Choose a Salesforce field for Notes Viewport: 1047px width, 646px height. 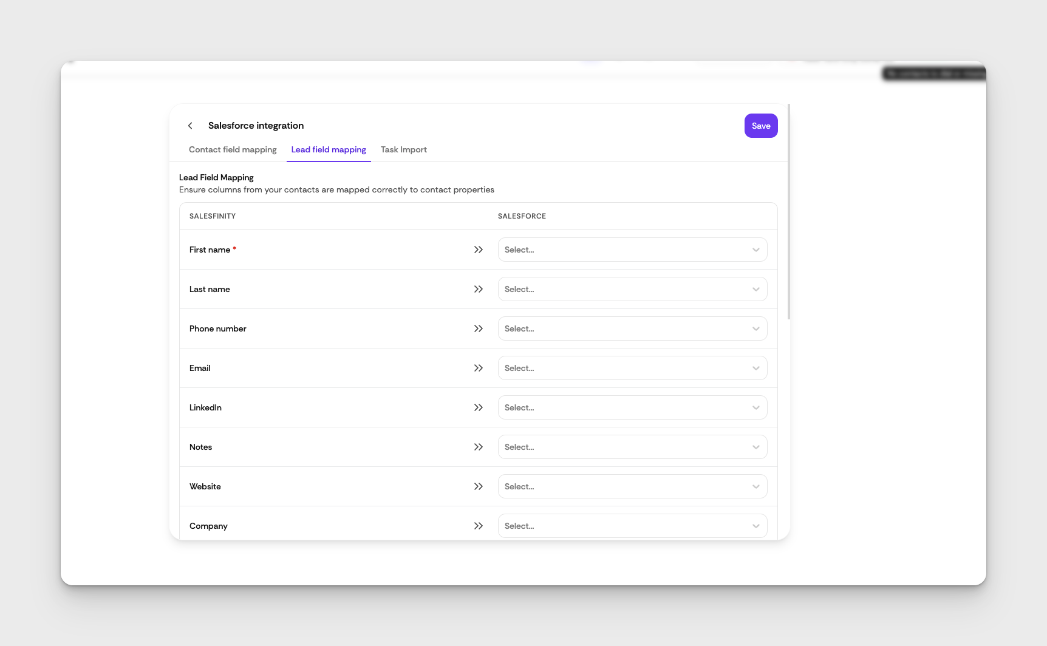point(632,447)
